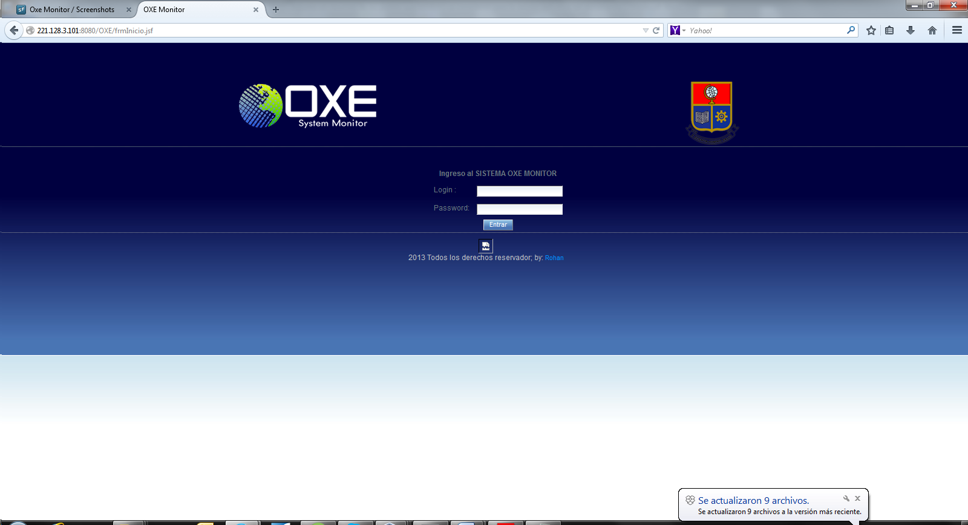Click the small image icon above the footer
This screenshot has height=525, width=968.
(486, 246)
